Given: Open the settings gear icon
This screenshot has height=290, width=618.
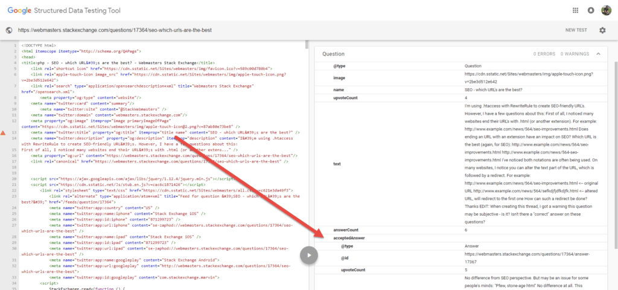Looking at the screenshot, I should (x=602, y=30).
